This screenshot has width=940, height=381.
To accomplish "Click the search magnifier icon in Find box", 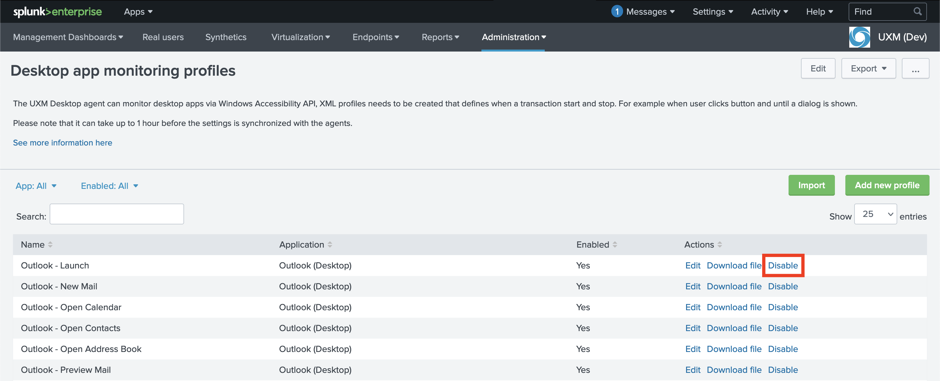I will click(x=917, y=12).
